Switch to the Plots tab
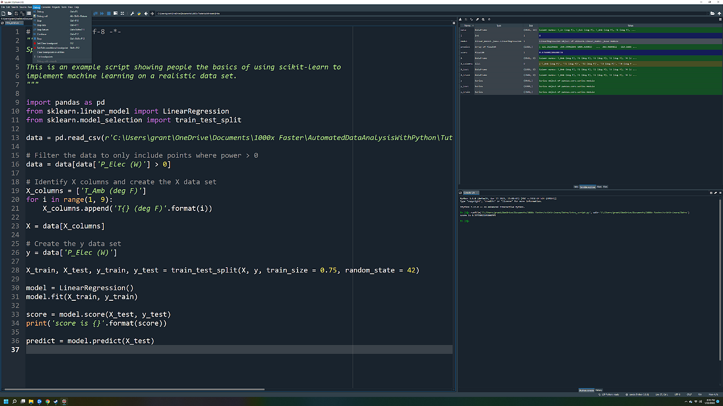Screen dimensions: 723x406 pyautogui.click(x=598, y=187)
